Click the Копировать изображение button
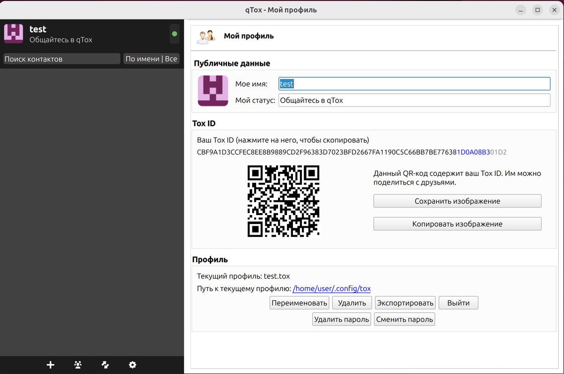The height and width of the screenshot is (374, 564). (x=457, y=224)
